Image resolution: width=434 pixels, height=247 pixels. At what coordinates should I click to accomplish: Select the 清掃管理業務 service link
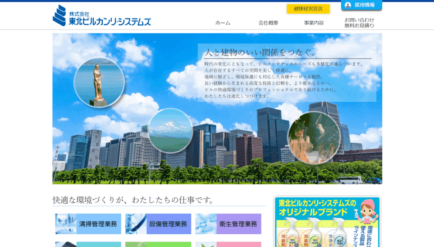(x=98, y=224)
